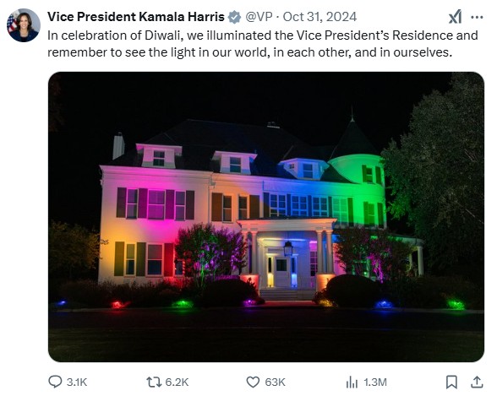The height and width of the screenshot is (396, 497).
Task: Bookmark this post
Action: click(x=451, y=382)
